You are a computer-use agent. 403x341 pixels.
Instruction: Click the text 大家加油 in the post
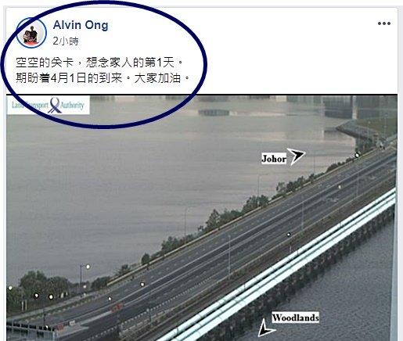click(x=157, y=78)
